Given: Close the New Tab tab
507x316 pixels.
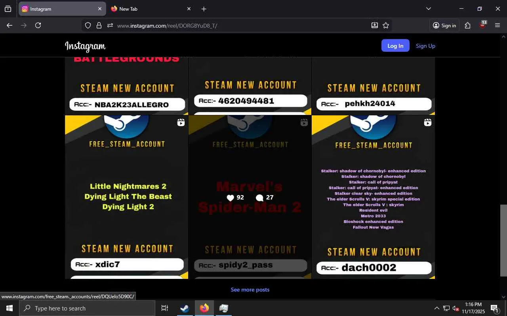Looking at the screenshot, I should coord(189,9).
